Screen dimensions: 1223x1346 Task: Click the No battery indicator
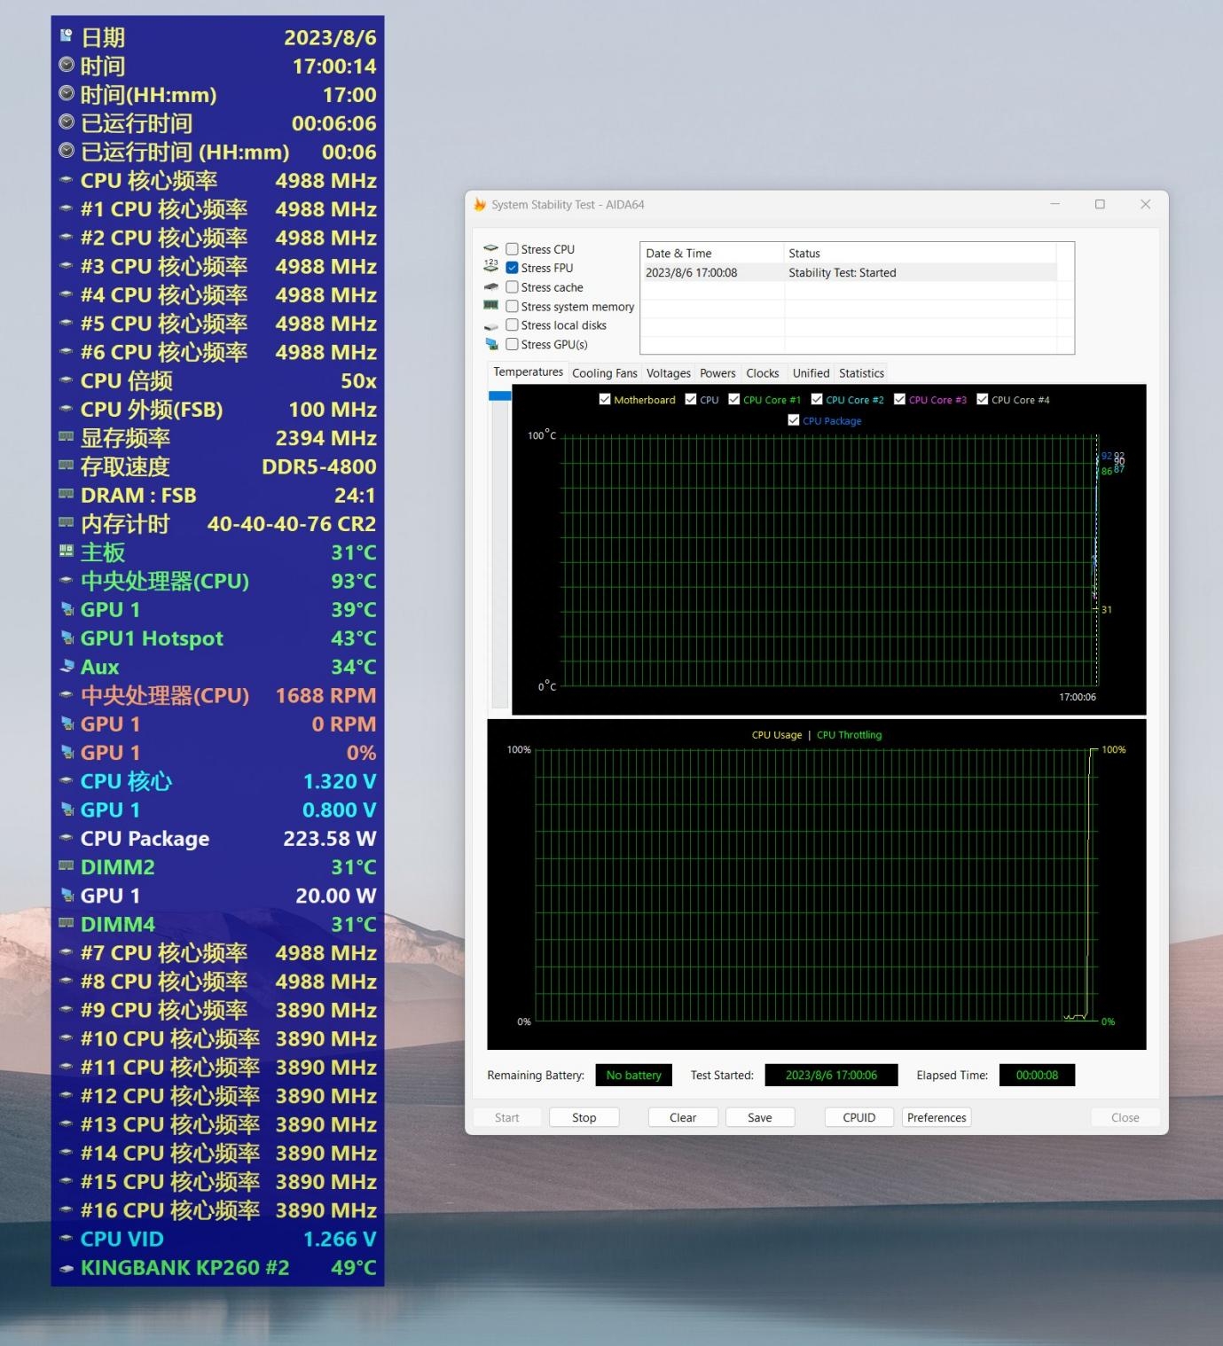point(633,1076)
